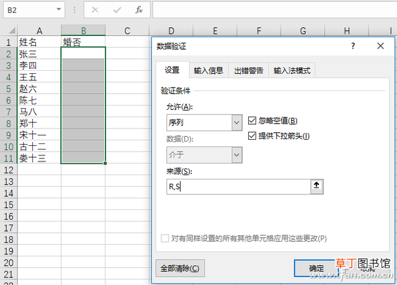Switch to the 输入信息 tab
The width and height of the screenshot is (397, 285).
click(x=208, y=70)
